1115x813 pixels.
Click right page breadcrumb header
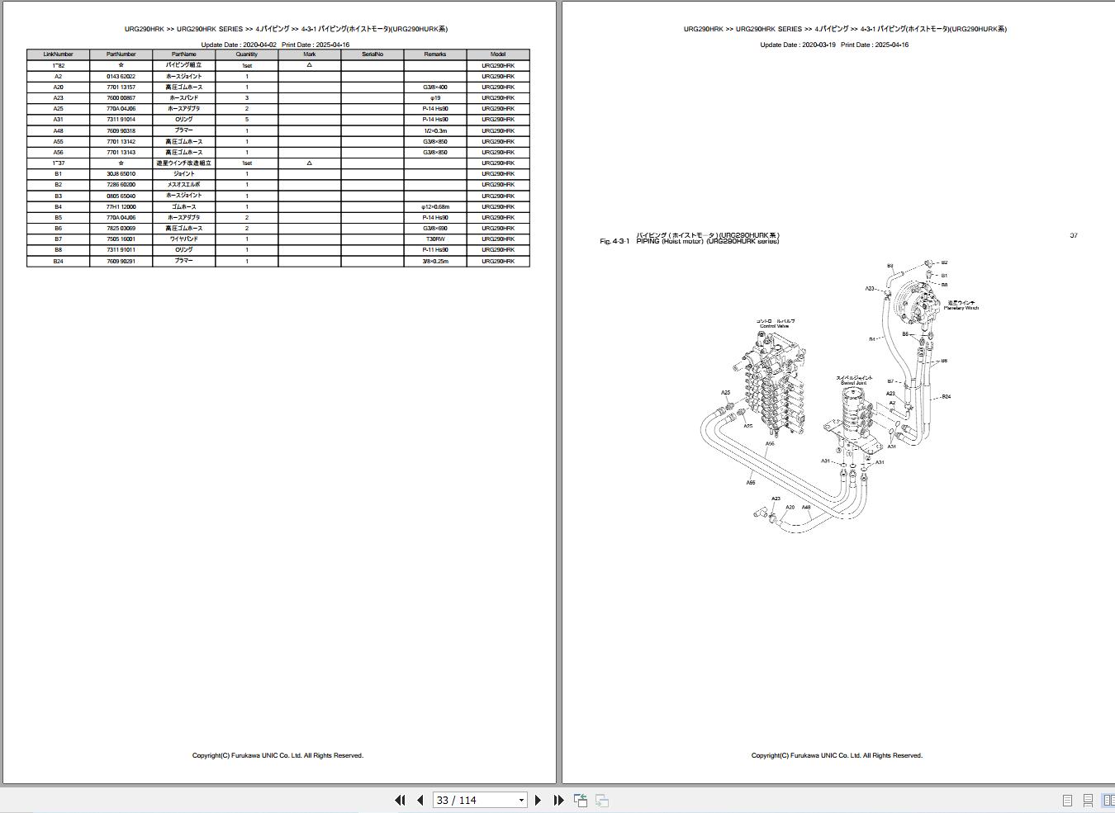[845, 29]
